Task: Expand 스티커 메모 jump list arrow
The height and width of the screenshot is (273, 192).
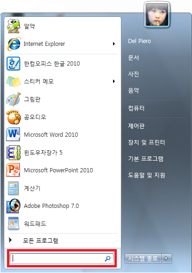Action: (x=114, y=81)
